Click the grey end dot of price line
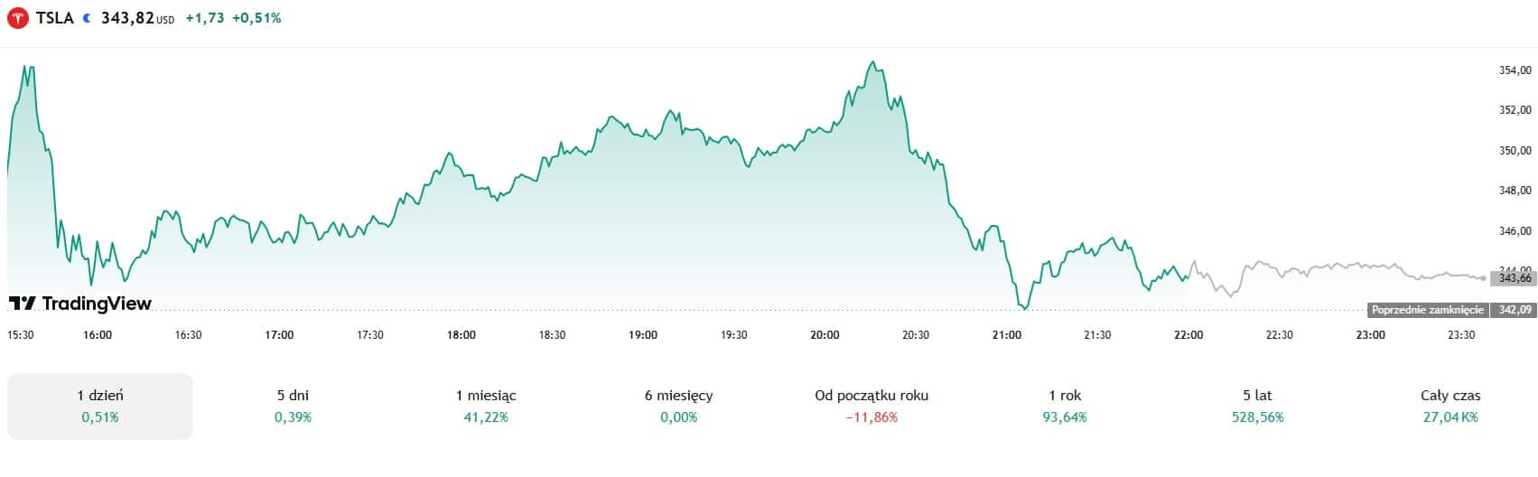The height and width of the screenshot is (477, 1538). (1484, 278)
